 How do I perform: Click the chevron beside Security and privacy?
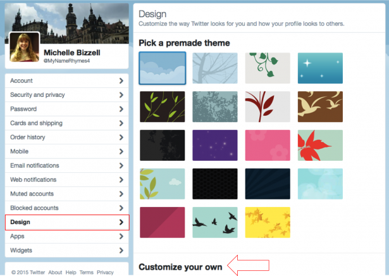coord(121,95)
